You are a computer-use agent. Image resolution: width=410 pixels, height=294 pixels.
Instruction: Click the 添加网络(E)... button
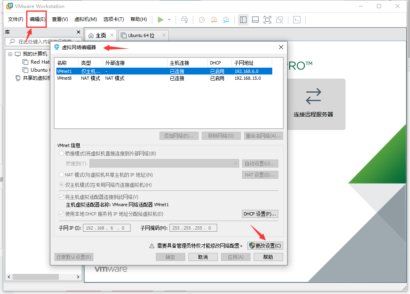point(179,136)
